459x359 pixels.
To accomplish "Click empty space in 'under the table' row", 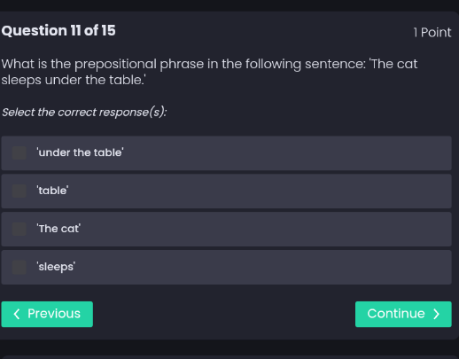I will (286, 153).
